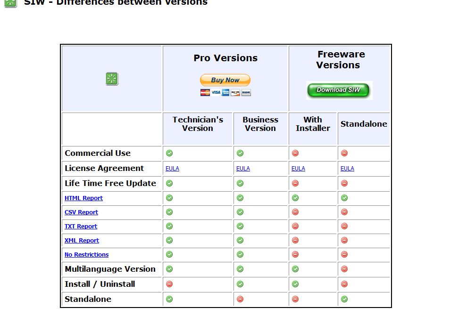Click XML Report green check for Business Version
Image resolution: width=467 pixels, height=316 pixels.
pos(240,240)
